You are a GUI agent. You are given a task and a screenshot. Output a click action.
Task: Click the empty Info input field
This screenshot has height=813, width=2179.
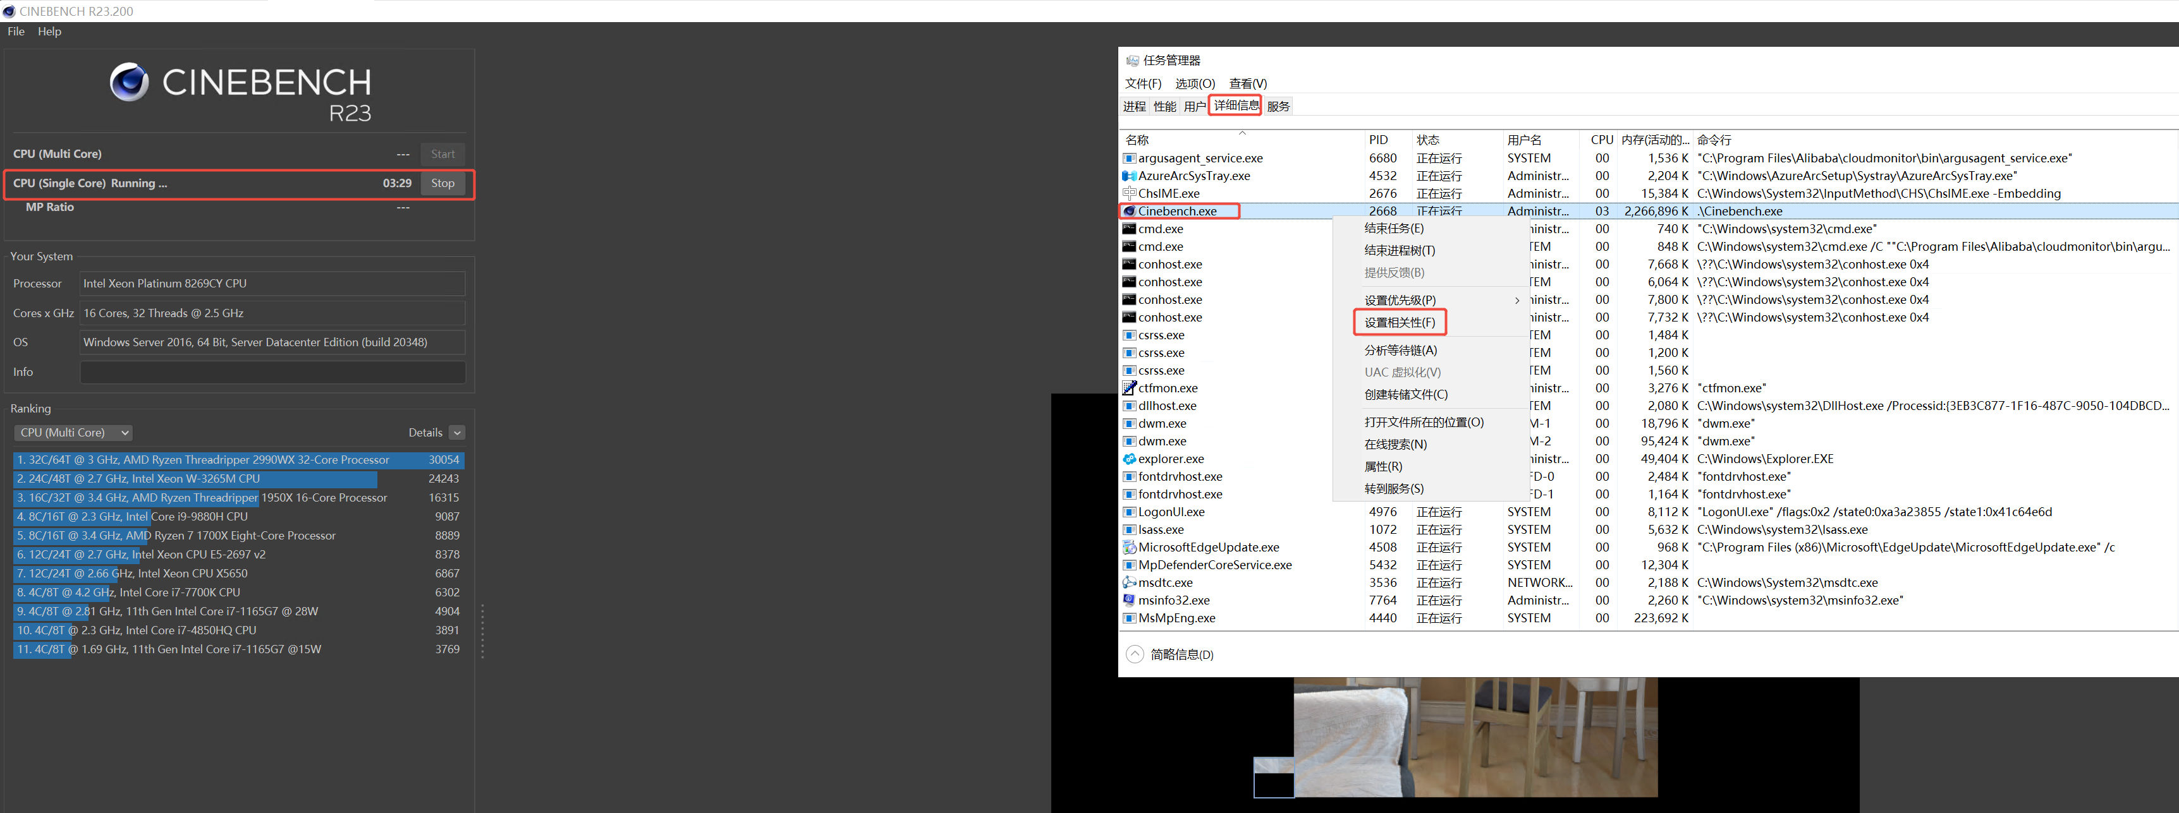[x=272, y=372]
